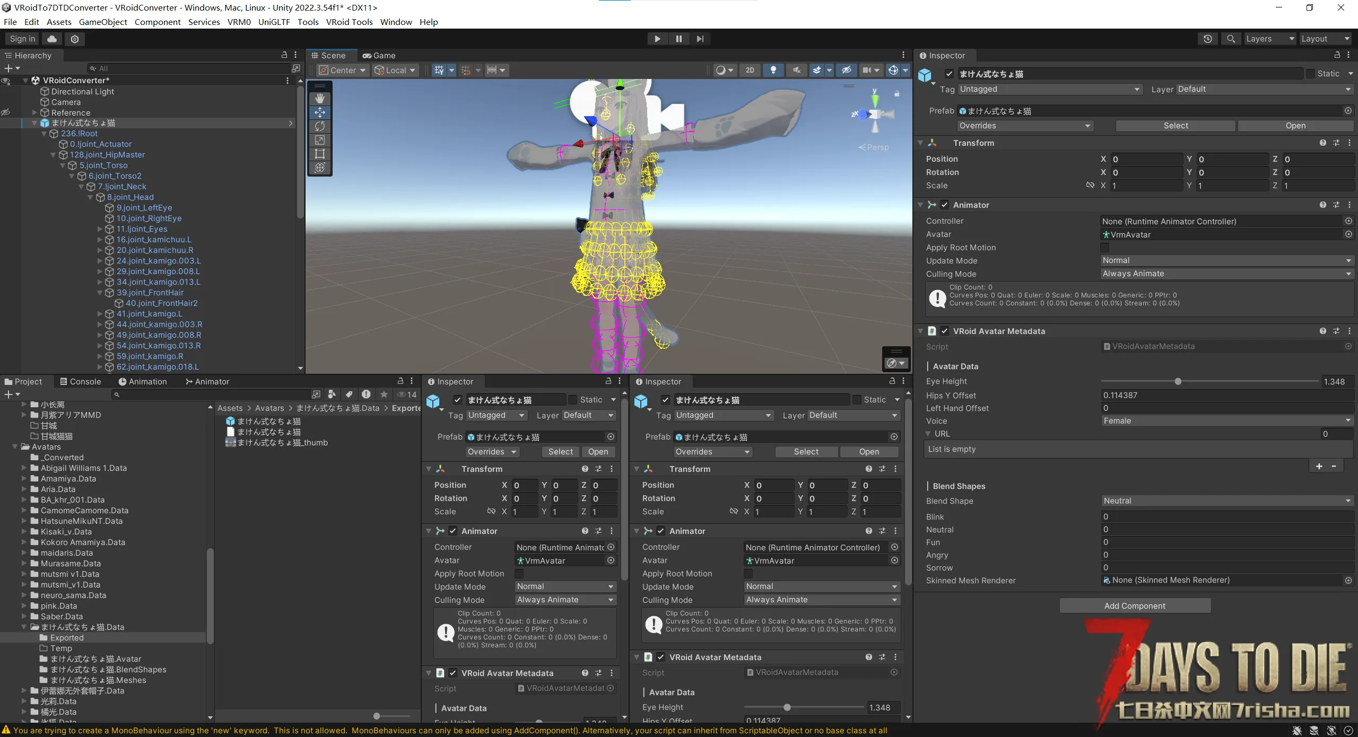Image resolution: width=1358 pixels, height=737 pixels.
Task: Start Play mode
Action: (657, 39)
